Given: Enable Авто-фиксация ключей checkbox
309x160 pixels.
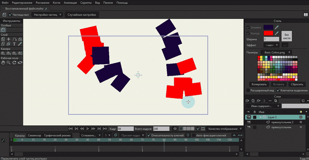Looking at the screenshot, I should pyautogui.click(x=194, y=135).
